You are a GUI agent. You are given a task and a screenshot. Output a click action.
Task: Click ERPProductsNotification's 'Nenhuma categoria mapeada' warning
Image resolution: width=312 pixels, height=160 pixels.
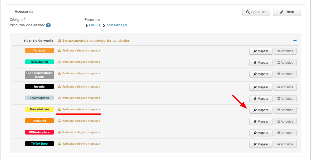point(79,73)
